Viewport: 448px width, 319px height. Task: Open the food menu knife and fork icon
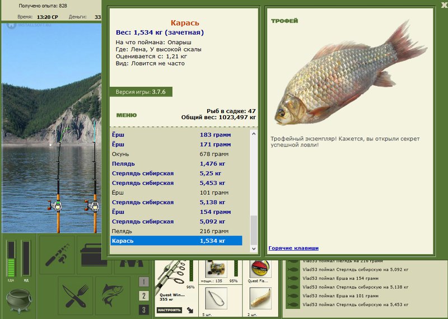pos(75,295)
